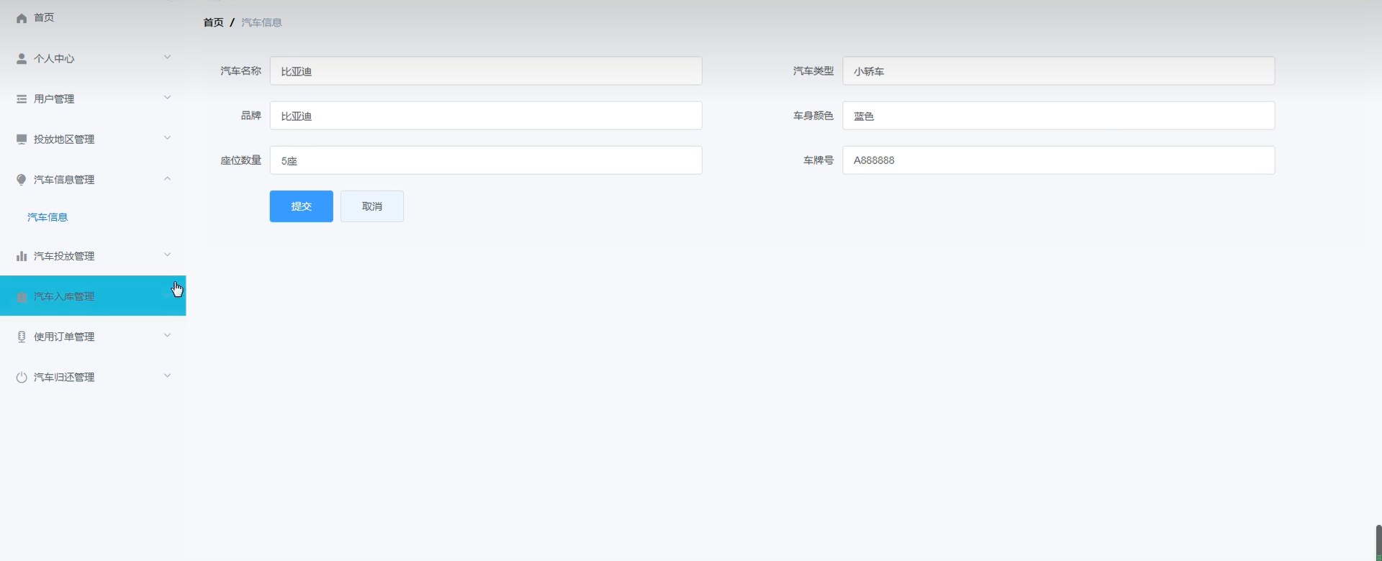Expand the 用户管理 chevron
The image size is (1382, 561).
point(167,97)
